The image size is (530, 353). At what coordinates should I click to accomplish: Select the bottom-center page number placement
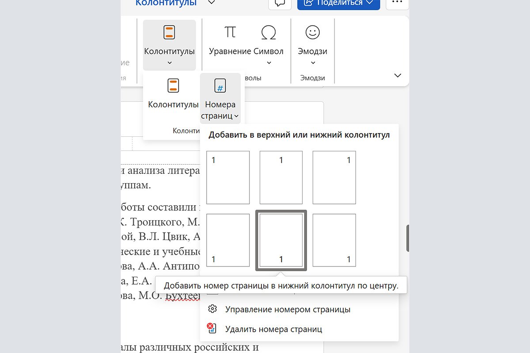click(x=281, y=240)
